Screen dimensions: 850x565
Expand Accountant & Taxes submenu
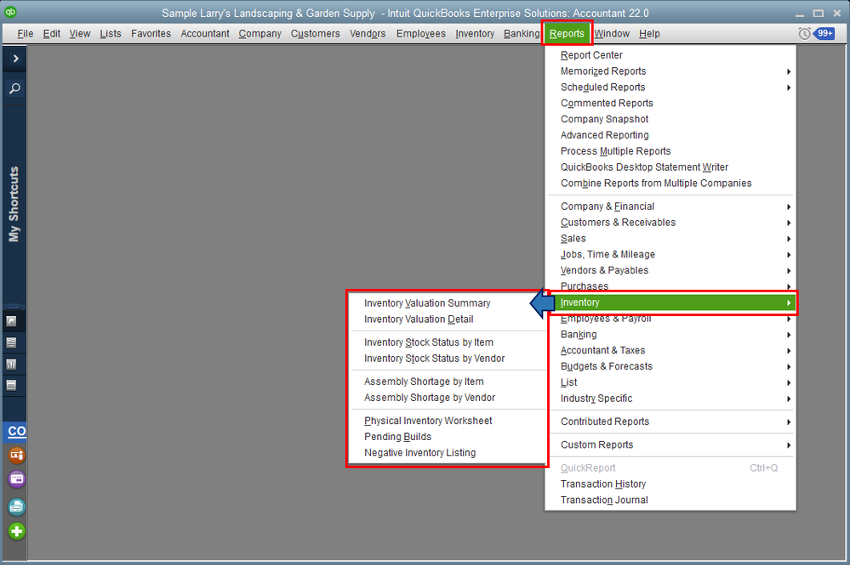(x=670, y=351)
